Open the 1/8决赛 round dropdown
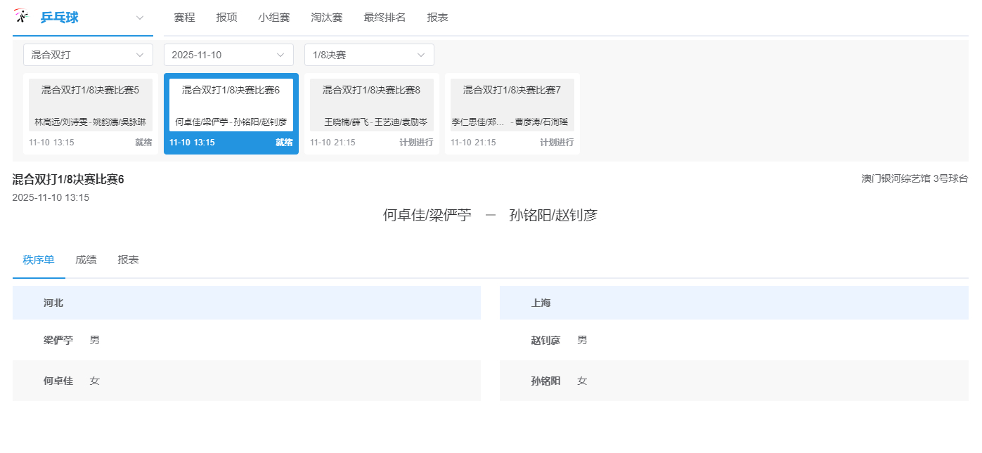This screenshot has width=982, height=453. pos(369,54)
